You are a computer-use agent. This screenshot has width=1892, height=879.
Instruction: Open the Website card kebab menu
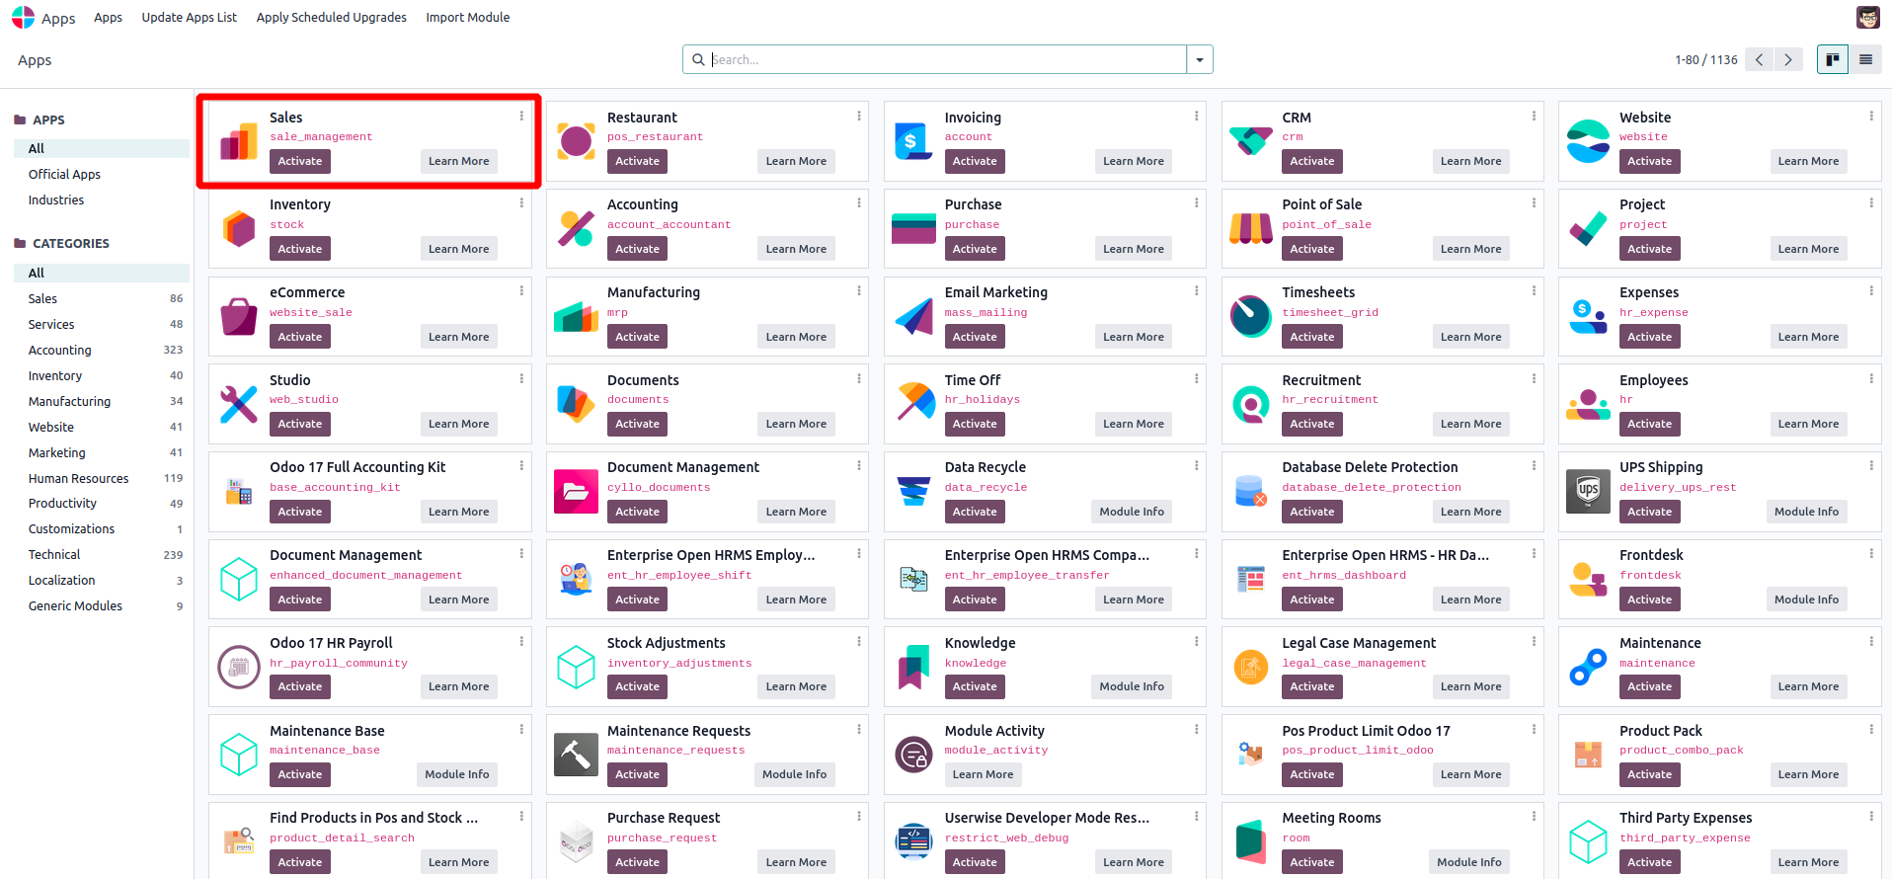tap(1871, 117)
